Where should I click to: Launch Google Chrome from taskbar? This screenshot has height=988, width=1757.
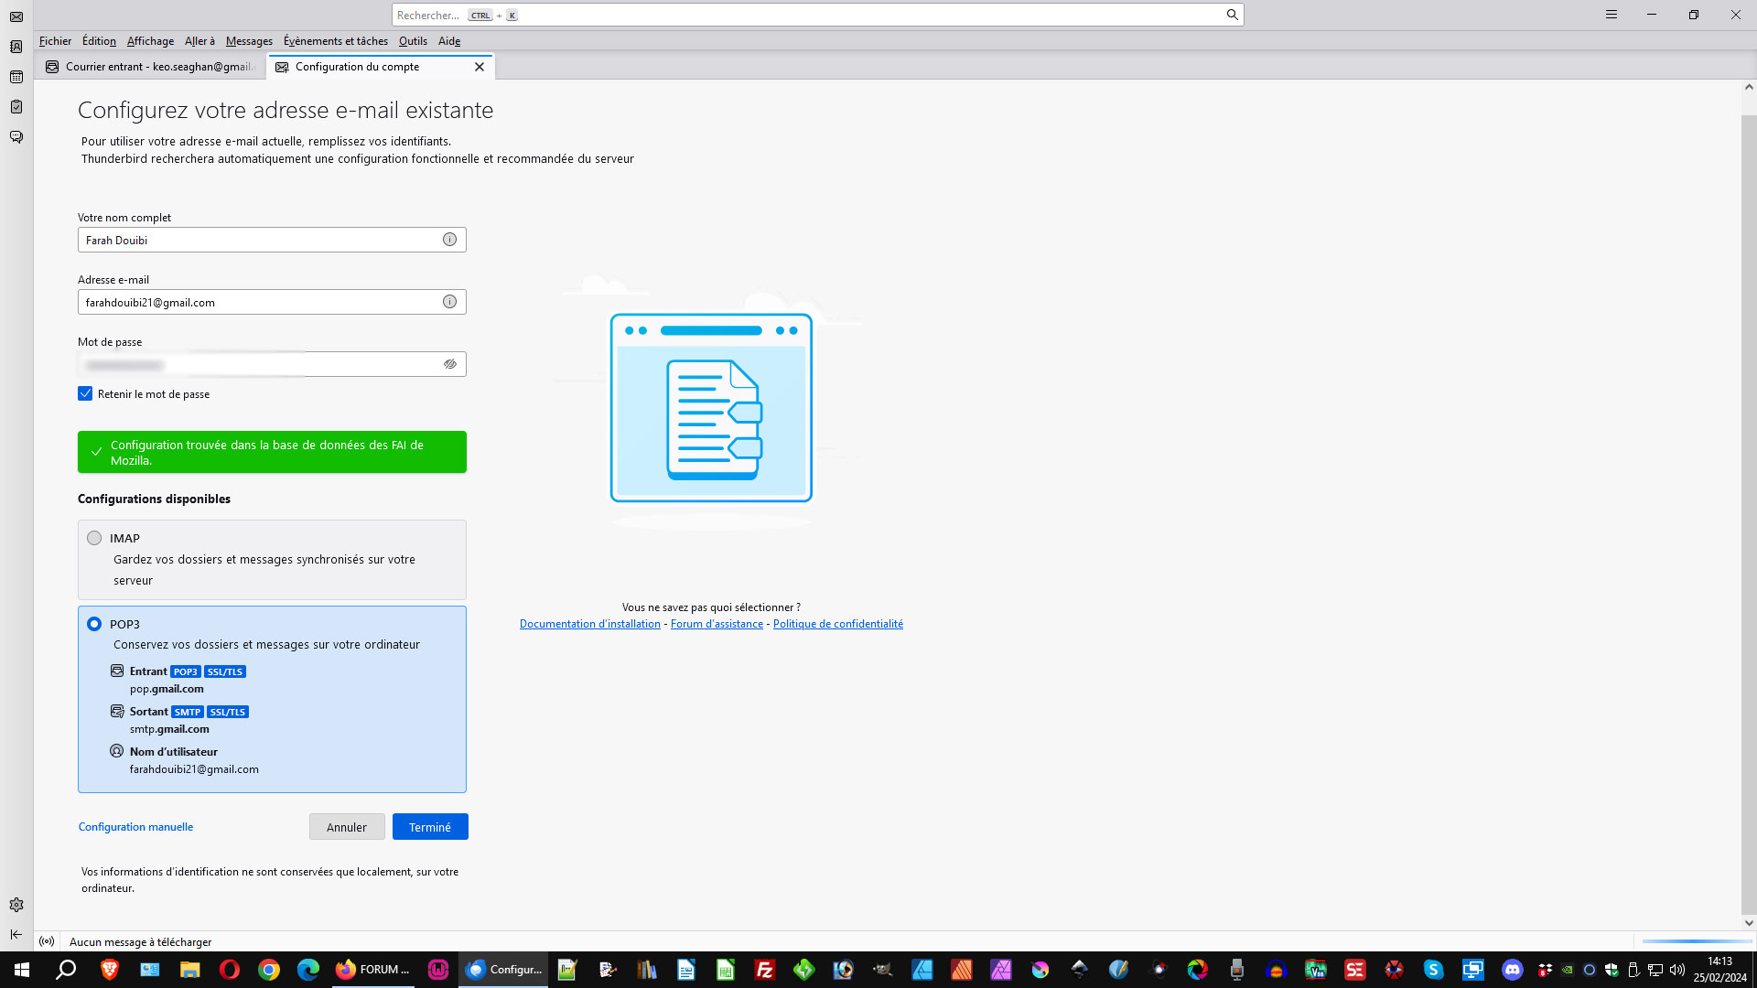tap(269, 970)
